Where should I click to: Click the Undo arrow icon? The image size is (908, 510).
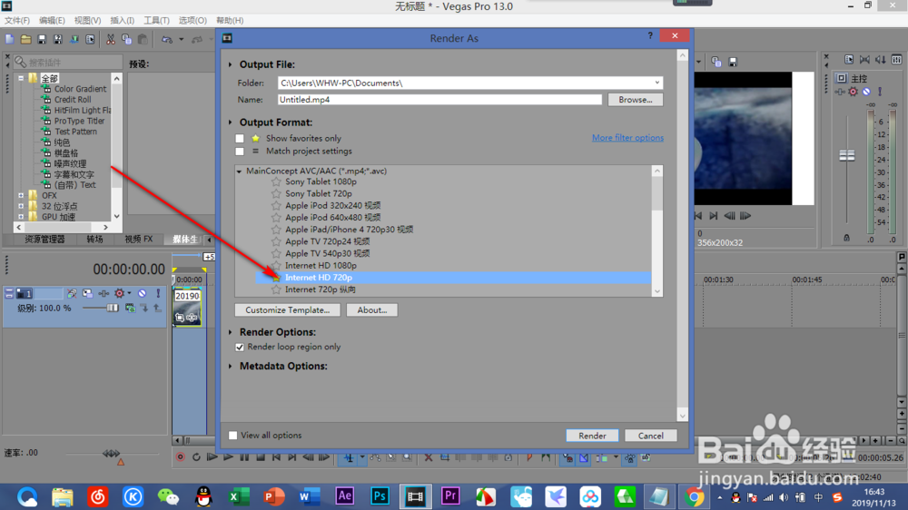[167, 39]
